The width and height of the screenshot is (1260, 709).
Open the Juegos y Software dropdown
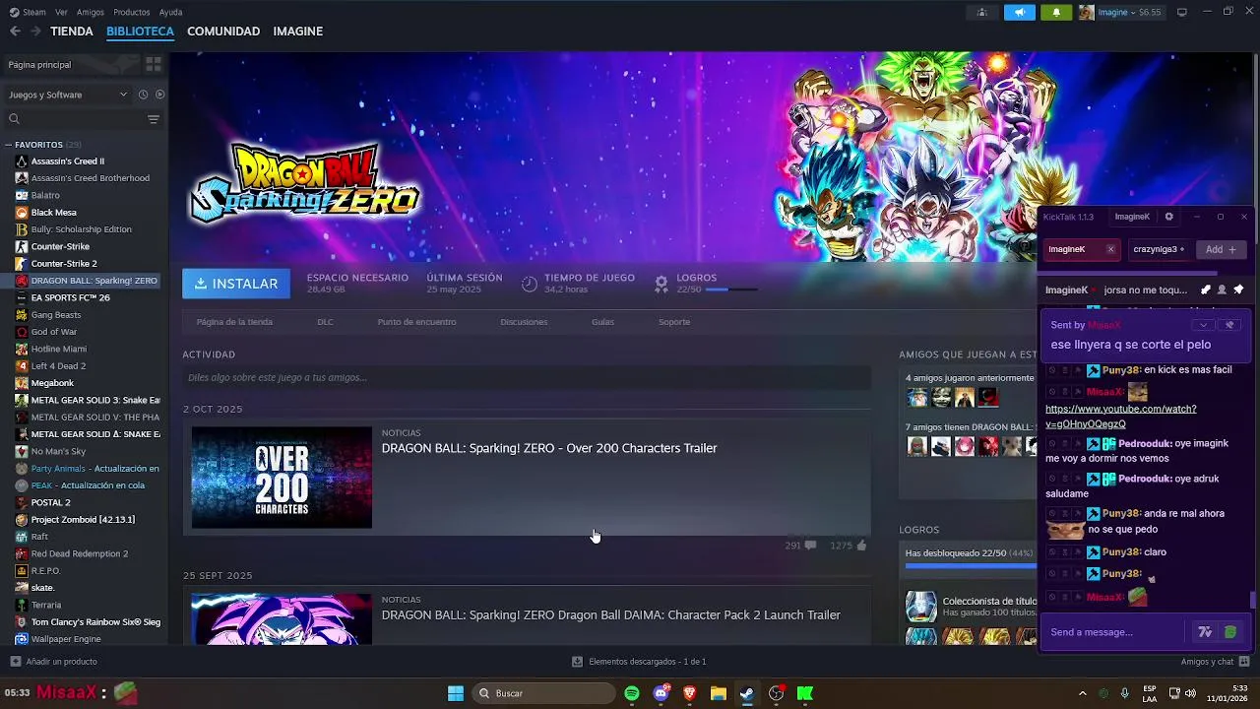coord(68,95)
